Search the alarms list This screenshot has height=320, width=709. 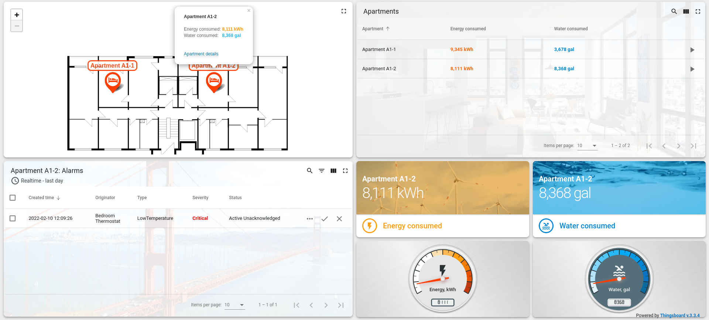pos(309,171)
